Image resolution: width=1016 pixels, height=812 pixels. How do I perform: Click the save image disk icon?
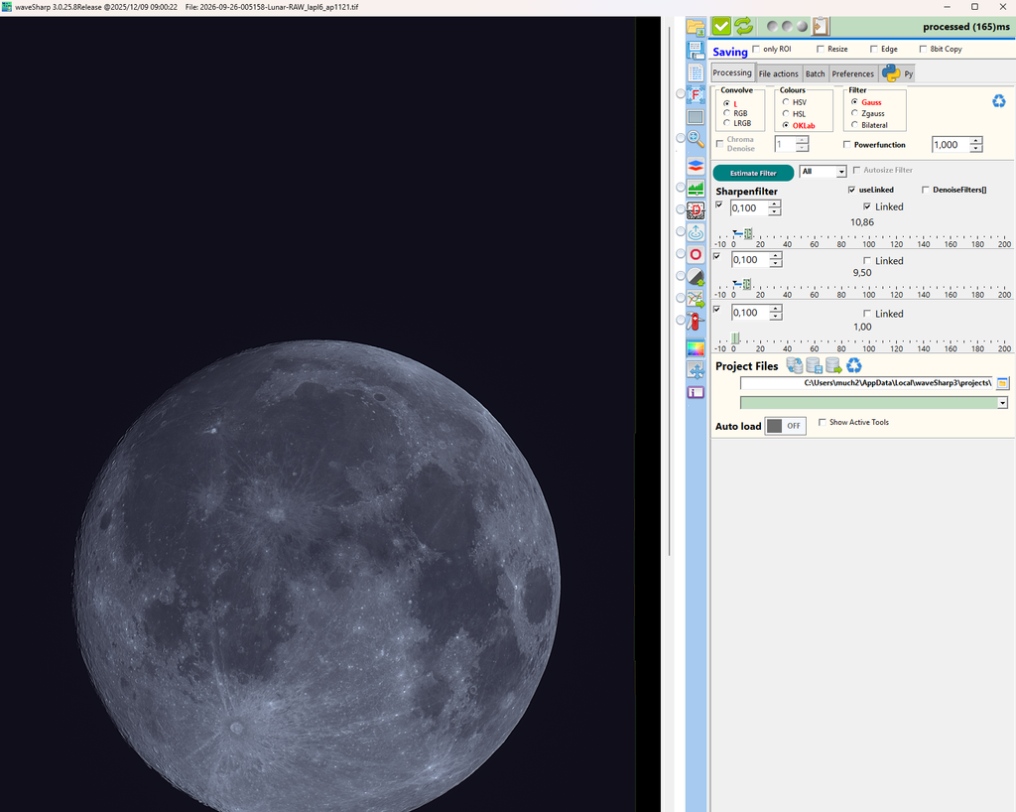(696, 50)
